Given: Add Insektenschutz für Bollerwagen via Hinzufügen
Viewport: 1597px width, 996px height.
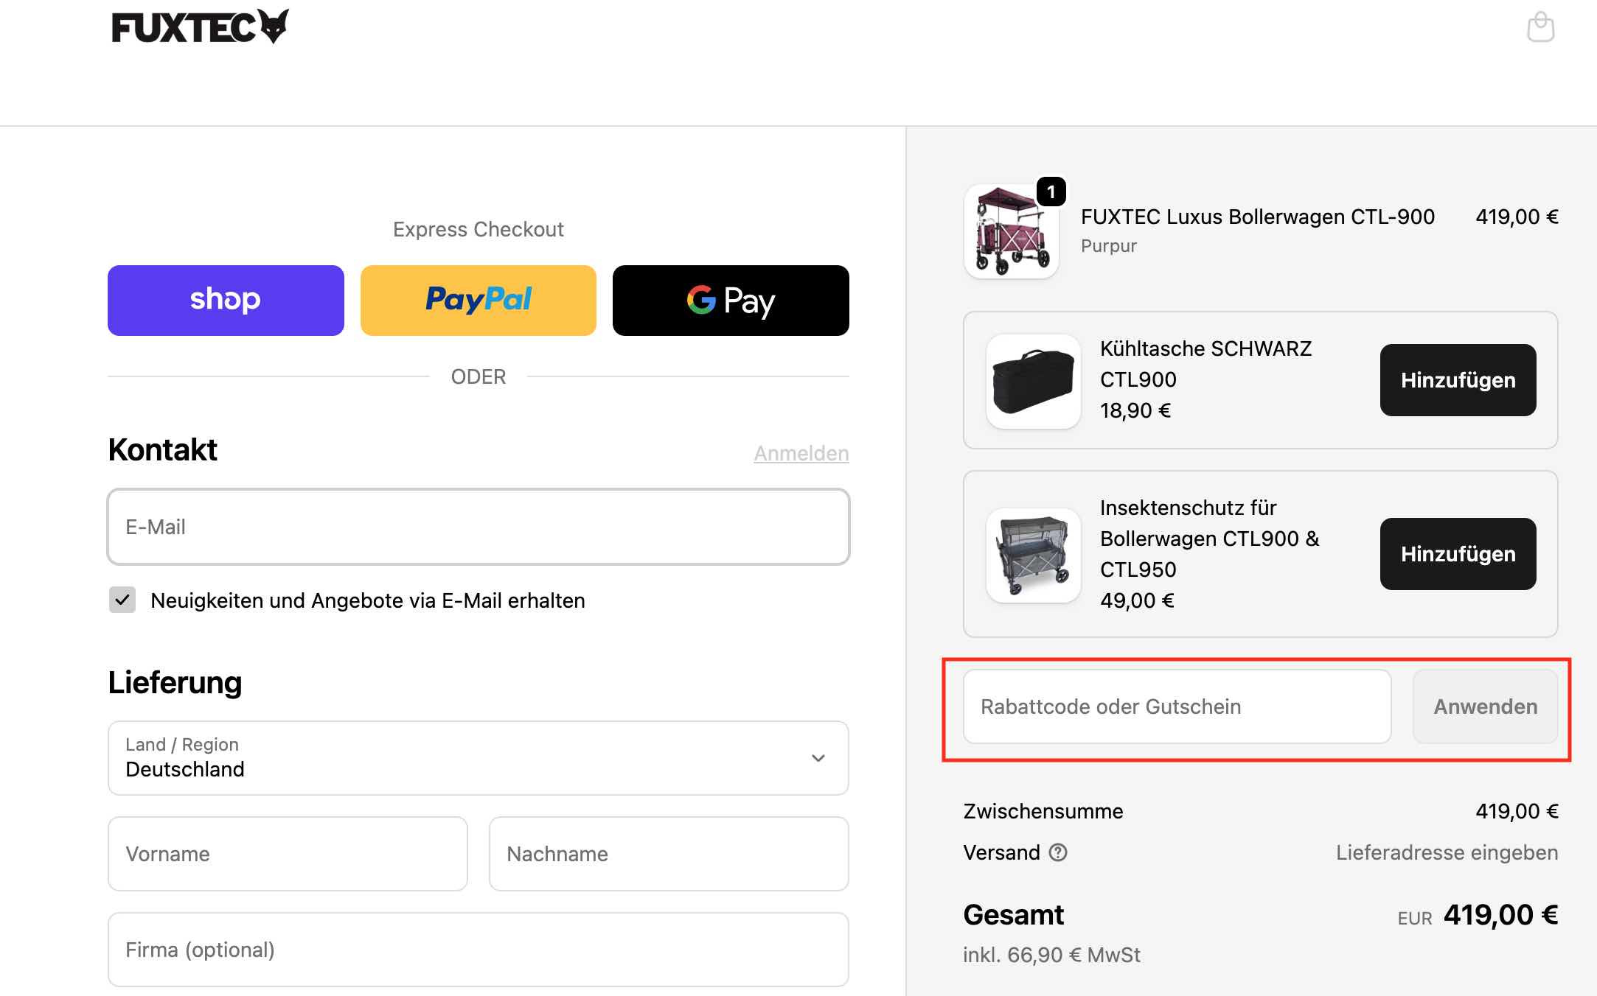Looking at the screenshot, I should 1458,554.
